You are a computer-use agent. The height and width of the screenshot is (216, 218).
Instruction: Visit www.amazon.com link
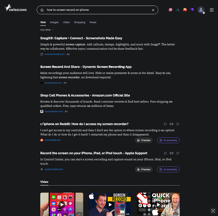pyautogui.click(x=54, y=111)
